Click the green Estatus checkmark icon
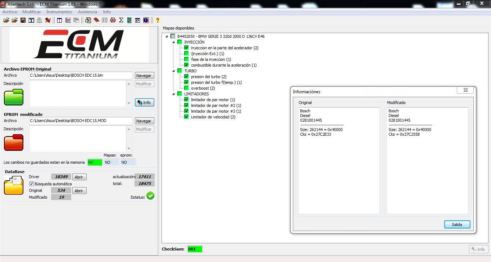 (x=150, y=196)
